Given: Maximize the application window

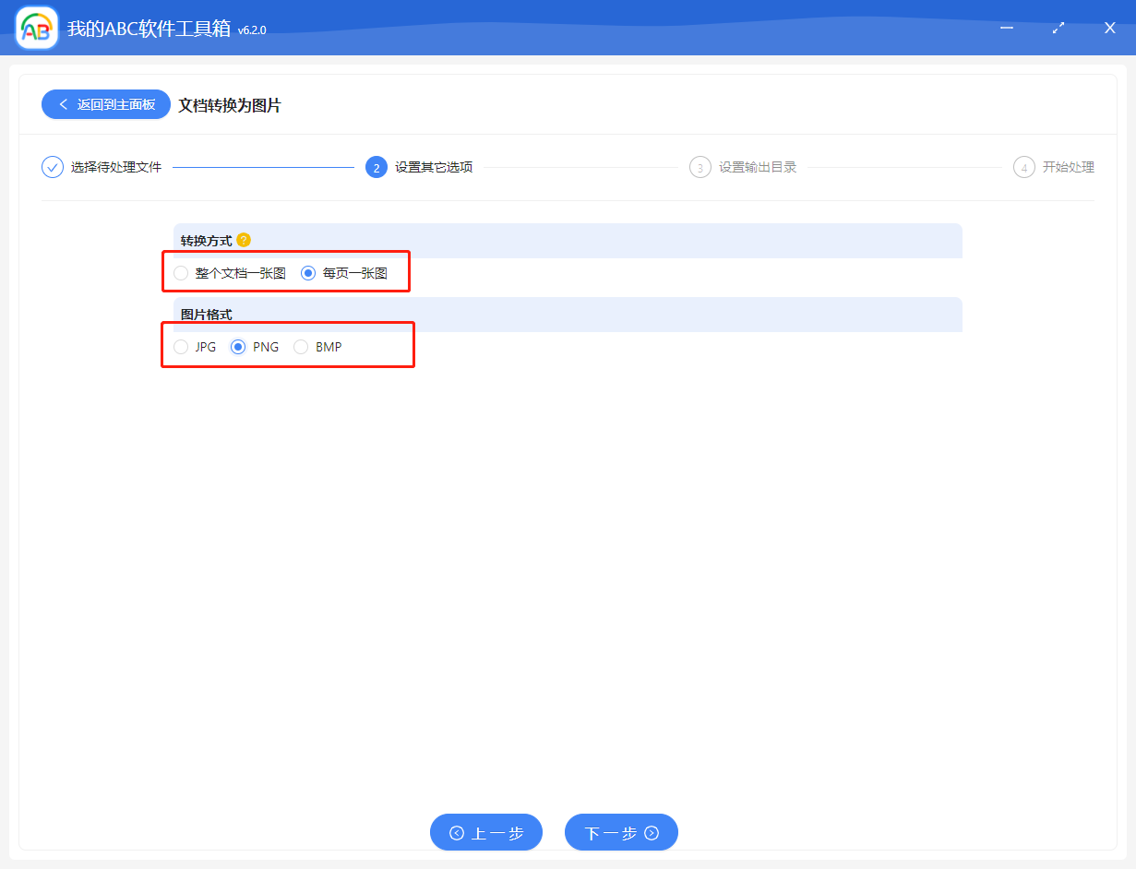Looking at the screenshot, I should point(1058,28).
